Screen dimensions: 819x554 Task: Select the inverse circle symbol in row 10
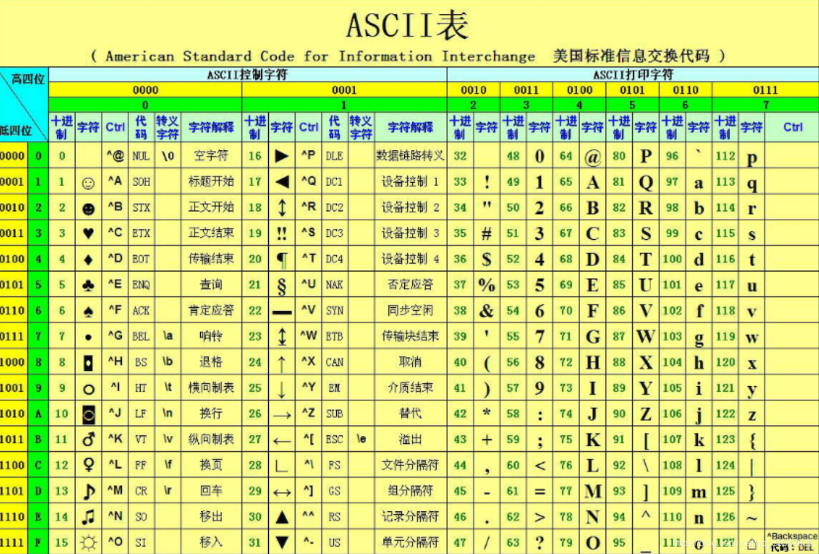(x=88, y=414)
